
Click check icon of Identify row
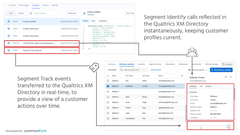9,43
